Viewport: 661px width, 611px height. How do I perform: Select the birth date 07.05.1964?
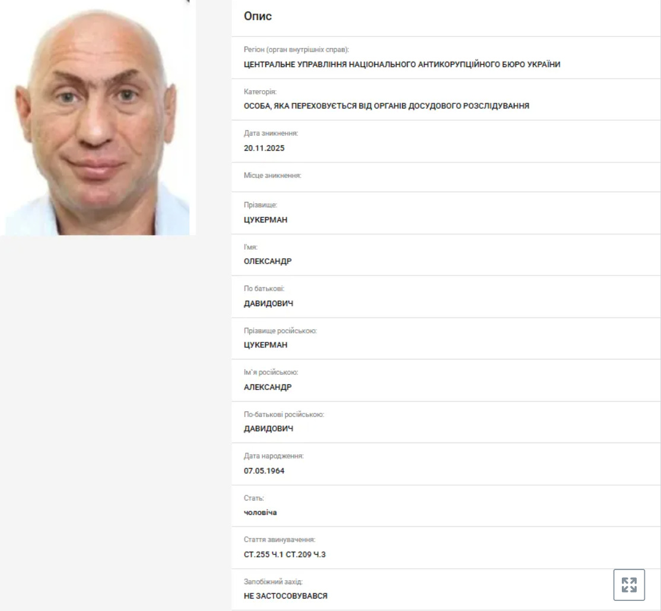[264, 470]
